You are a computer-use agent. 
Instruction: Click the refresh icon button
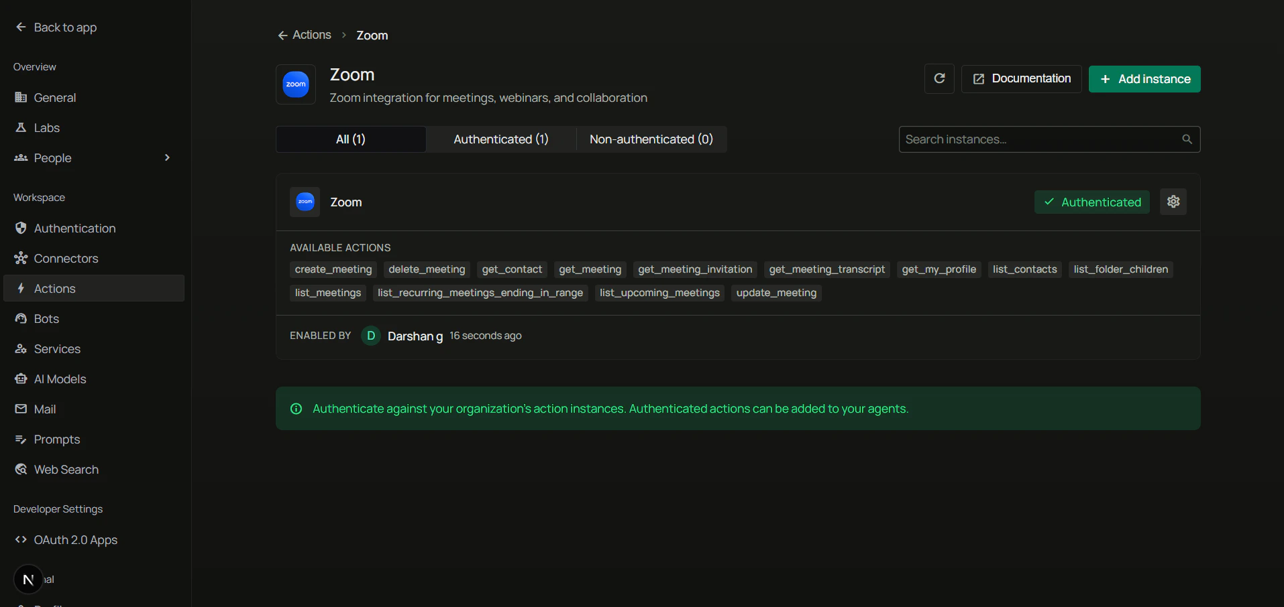(x=939, y=78)
